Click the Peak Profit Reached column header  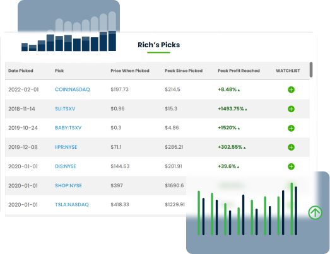tap(239, 71)
